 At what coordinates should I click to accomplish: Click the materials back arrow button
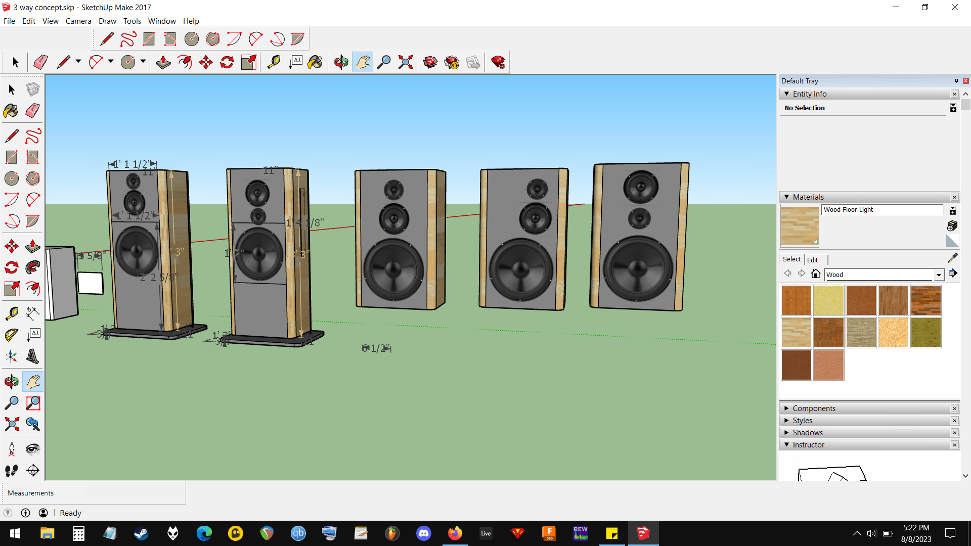click(788, 274)
